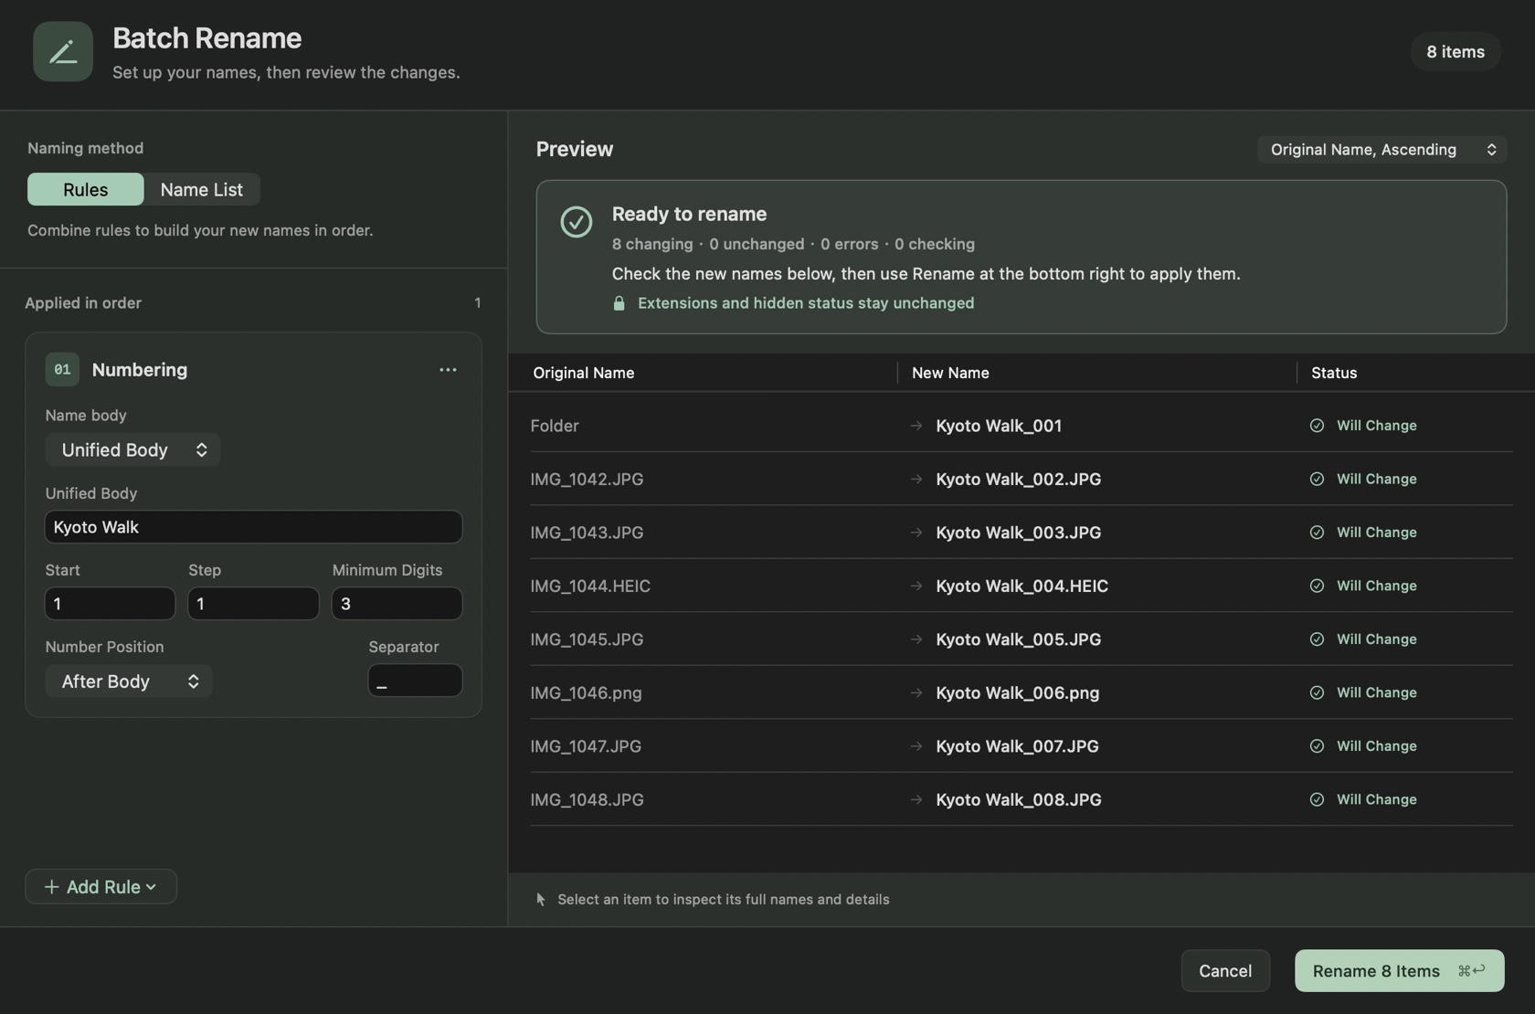Click the Batch Rename pencil icon
Image resolution: width=1535 pixels, height=1014 pixels.
[62, 51]
